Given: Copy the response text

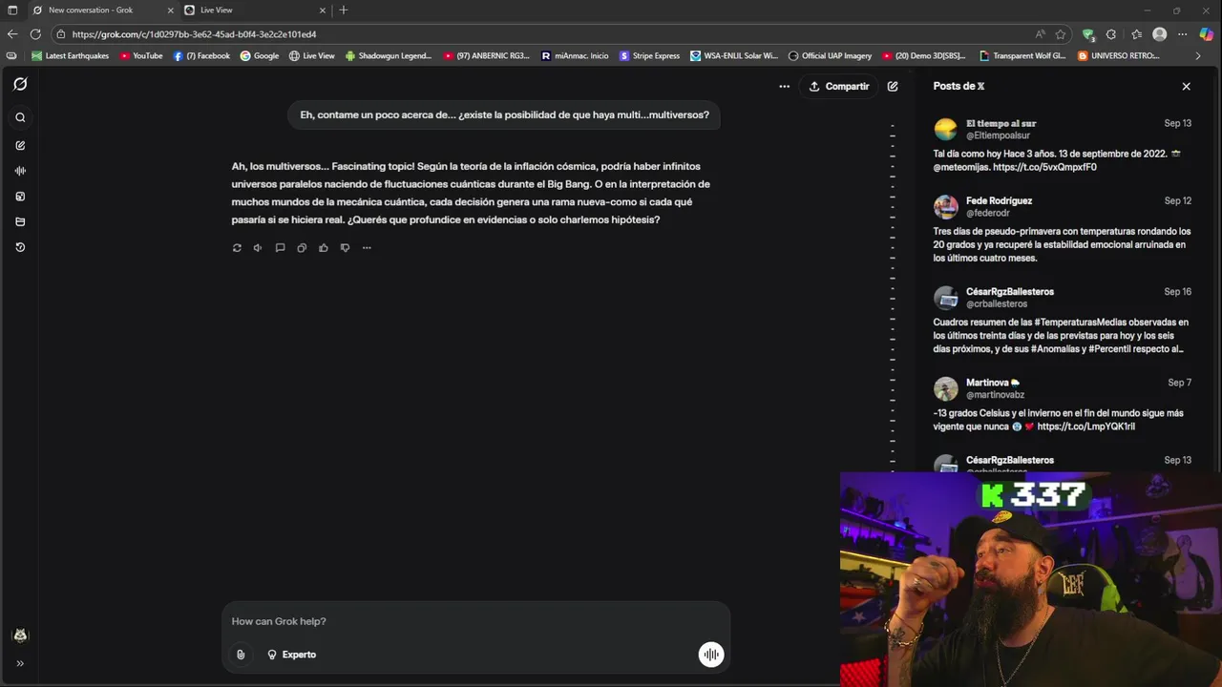Looking at the screenshot, I should click(302, 248).
